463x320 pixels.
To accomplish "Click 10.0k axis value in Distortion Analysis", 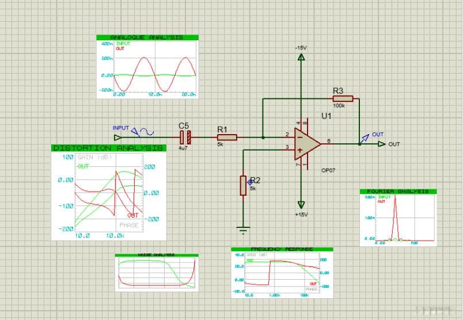I will tap(115, 235).
